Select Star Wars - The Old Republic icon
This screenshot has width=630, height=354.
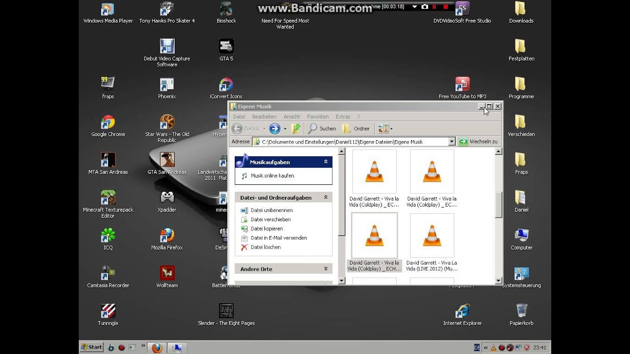(167, 128)
